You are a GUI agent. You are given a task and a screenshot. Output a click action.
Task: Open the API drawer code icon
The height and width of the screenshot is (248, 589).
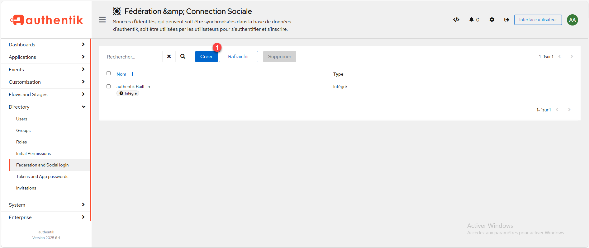[456, 20]
